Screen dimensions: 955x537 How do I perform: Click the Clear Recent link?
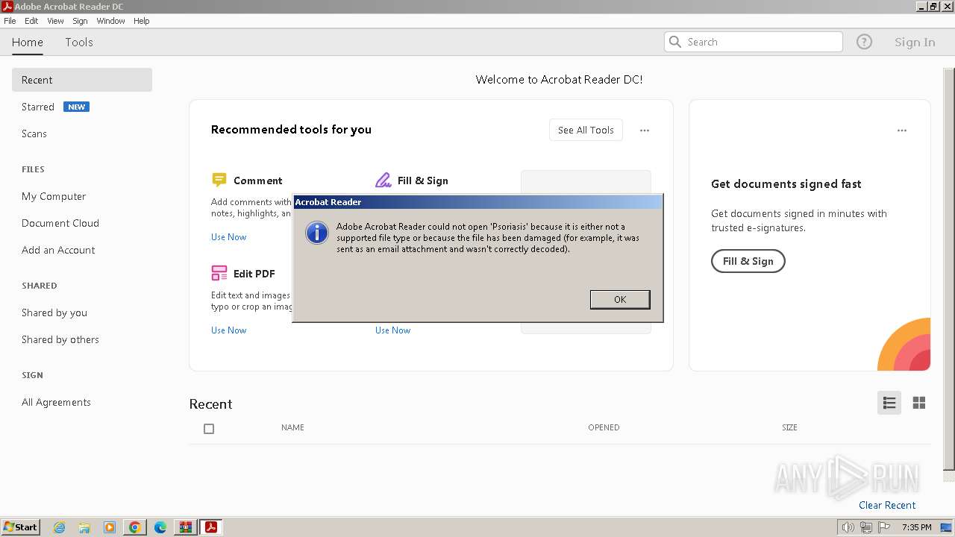887,505
